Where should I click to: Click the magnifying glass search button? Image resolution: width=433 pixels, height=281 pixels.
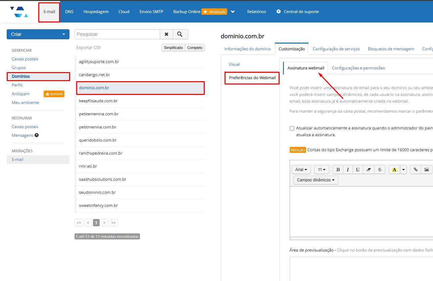[x=180, y=34]
